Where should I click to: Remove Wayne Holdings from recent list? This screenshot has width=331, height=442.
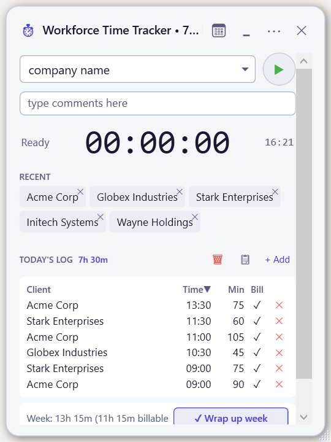195,217
